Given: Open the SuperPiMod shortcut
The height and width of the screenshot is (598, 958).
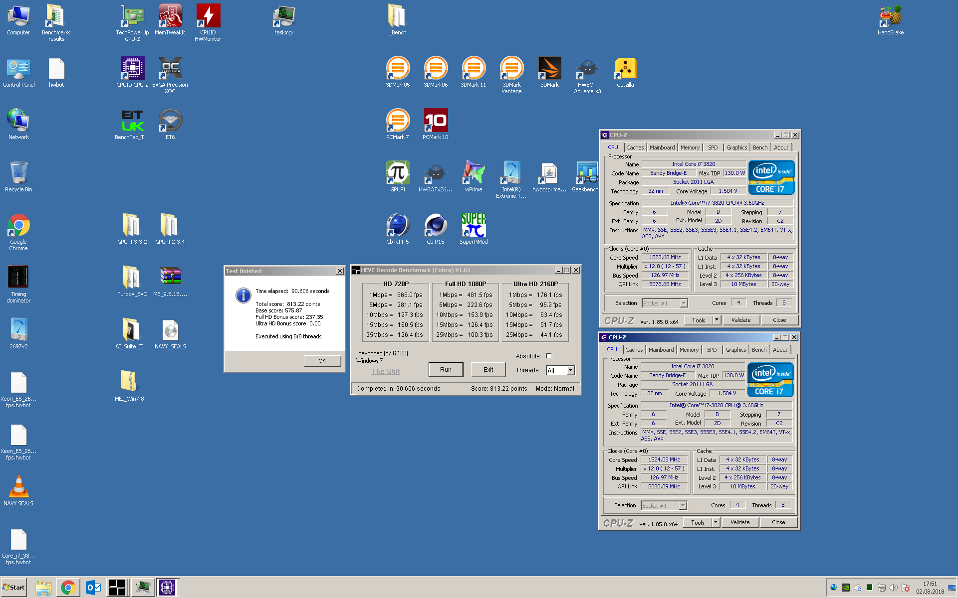Looking at the screenshot, I should pyautogui.click(x=474, y=229).
